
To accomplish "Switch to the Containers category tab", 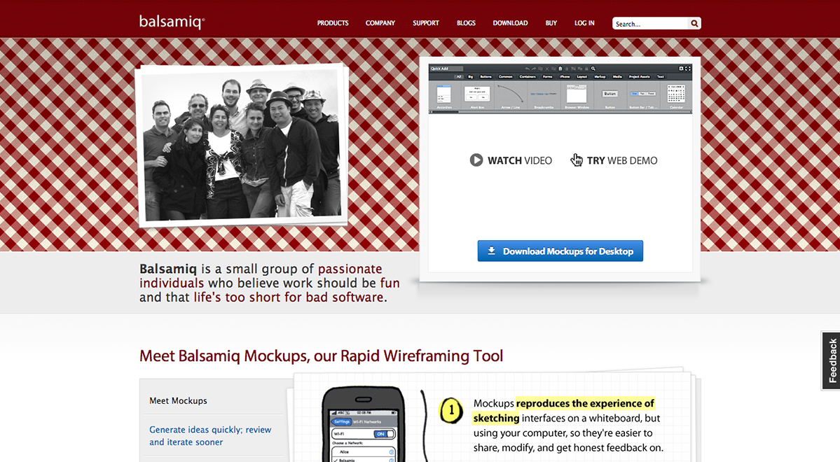I will pos(528,76).
